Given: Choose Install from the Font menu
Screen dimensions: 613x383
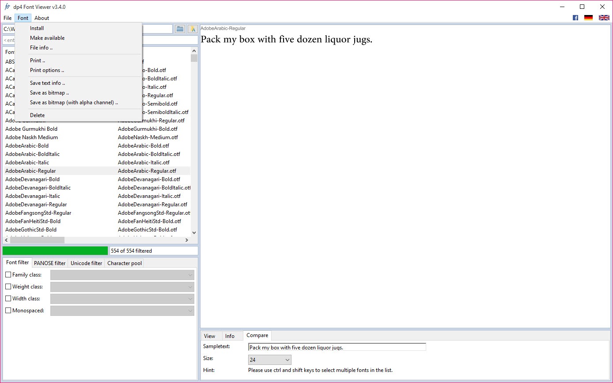Looking at the screenshot, I should [x=37, y=28].
